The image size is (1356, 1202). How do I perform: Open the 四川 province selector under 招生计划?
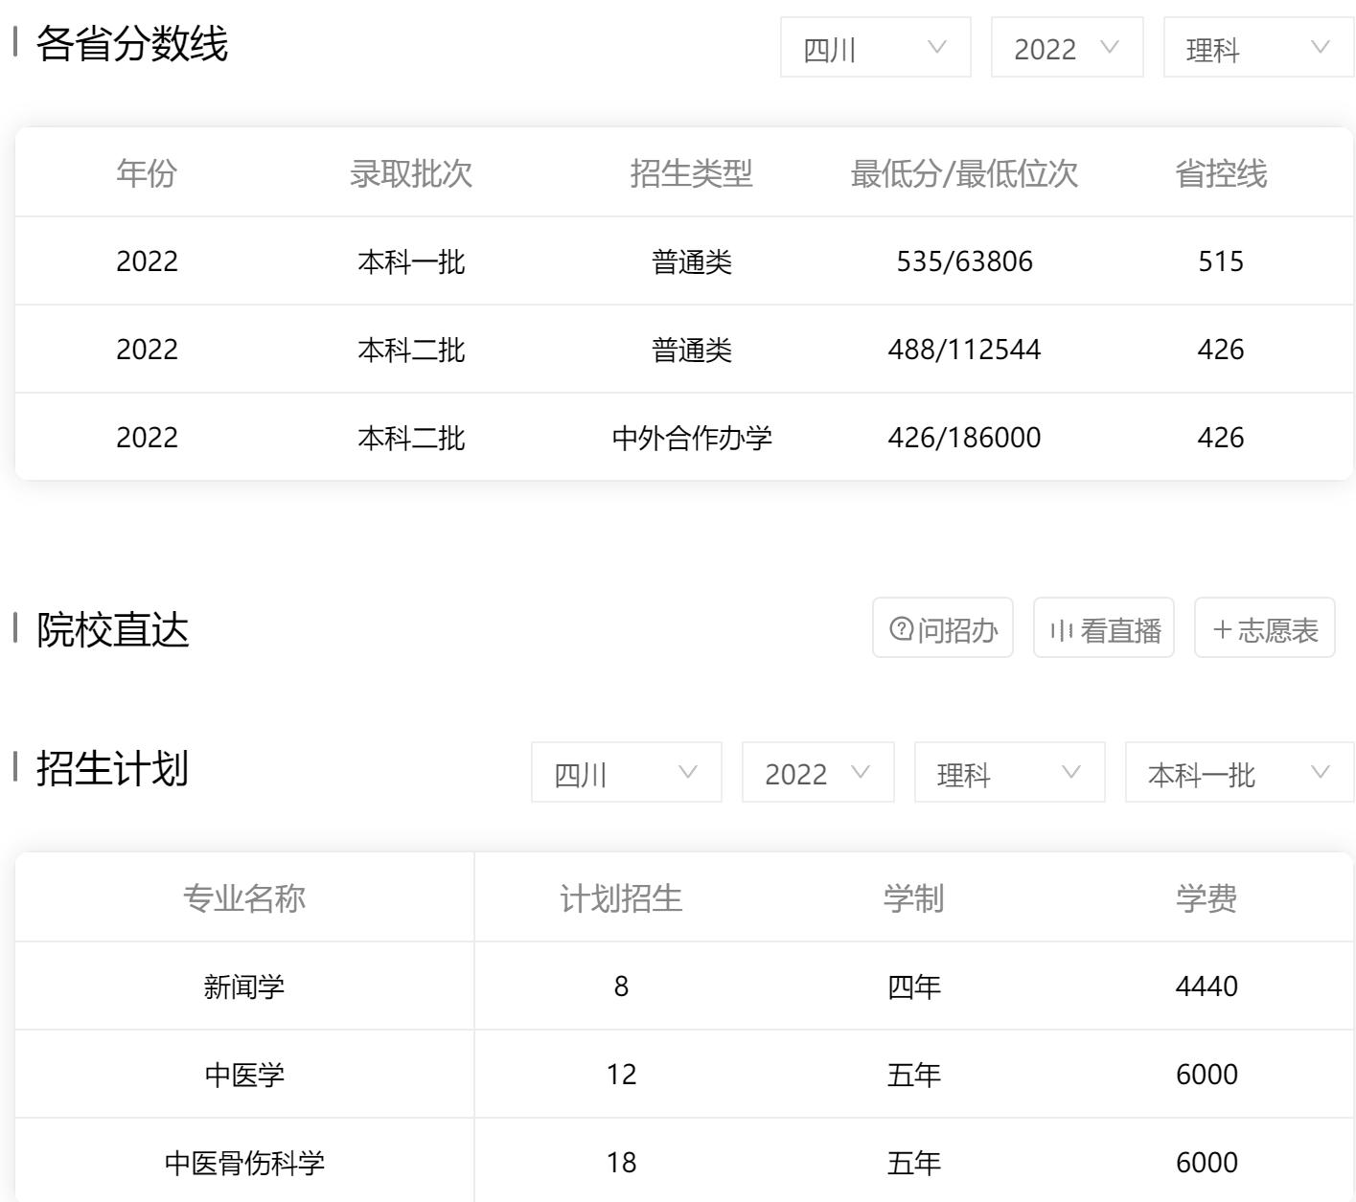626,773
